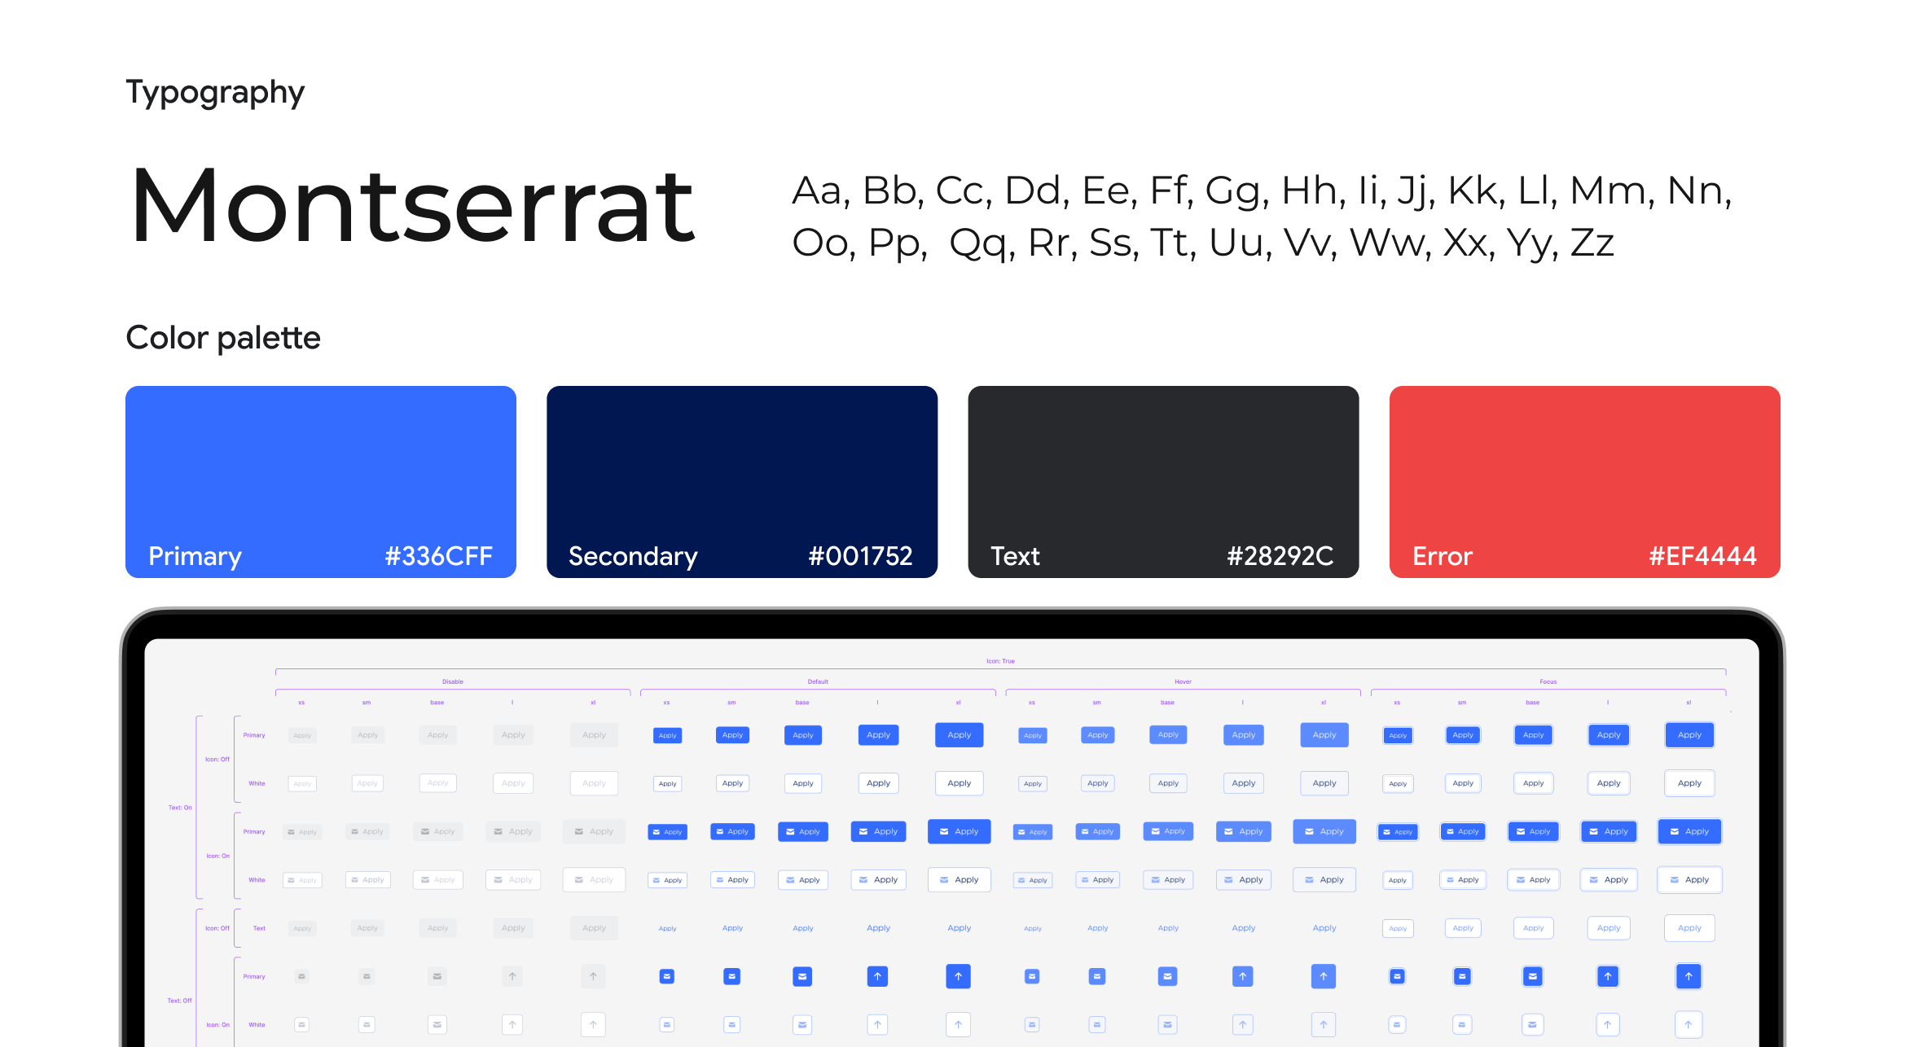Click the Focus xl Primary up-arrow icon button
This screenshot has height=1047, width=1906.
coord(1689,976)
